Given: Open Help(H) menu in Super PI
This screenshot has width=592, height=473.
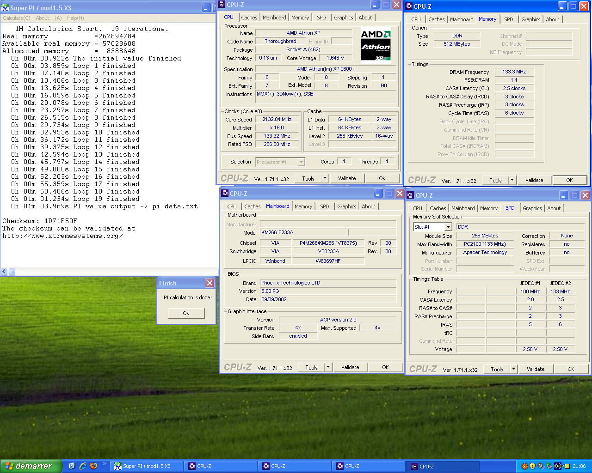Looking at the screenshot, I should coord(75,18).
